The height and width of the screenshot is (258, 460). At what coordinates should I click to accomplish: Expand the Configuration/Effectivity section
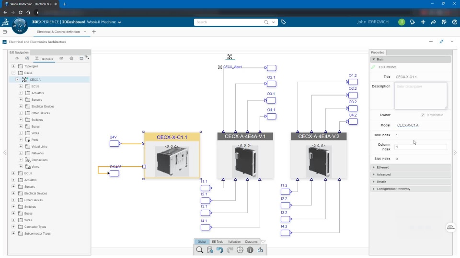point(411,189)
